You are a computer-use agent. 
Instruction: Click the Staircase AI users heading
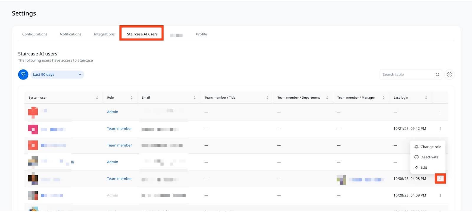(38, 54)
